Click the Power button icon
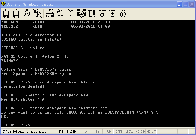This screenshot has height=135, width=196. tap(123, 13)
